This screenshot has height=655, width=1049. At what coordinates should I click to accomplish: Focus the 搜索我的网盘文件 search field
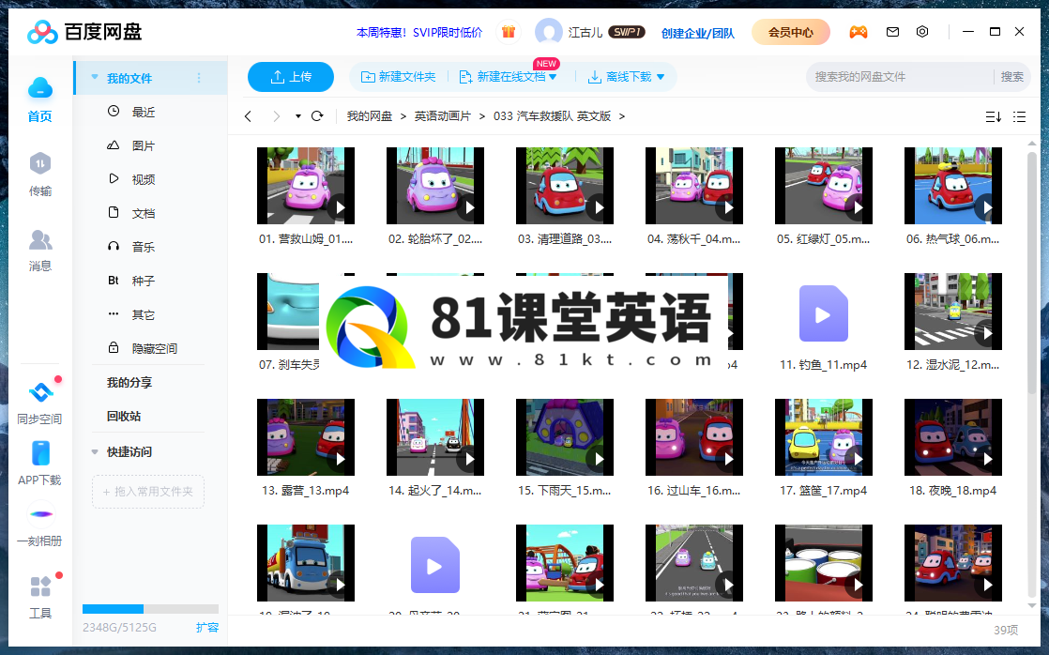(900, 77)
